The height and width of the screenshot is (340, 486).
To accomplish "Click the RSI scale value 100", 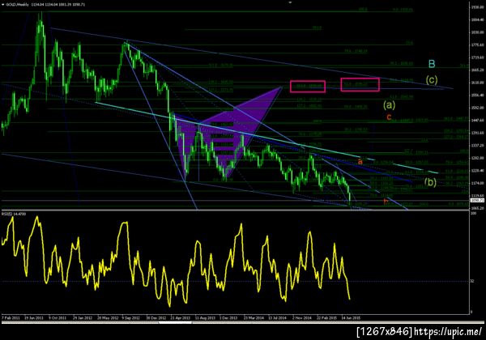I will (473, 214).
